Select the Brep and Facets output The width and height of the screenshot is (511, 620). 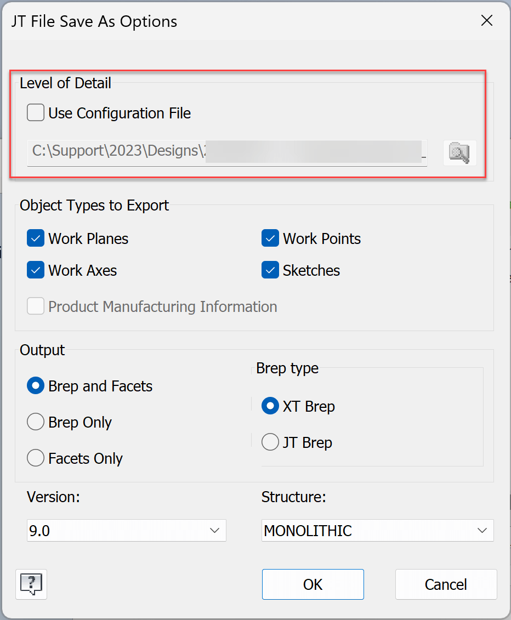pyautogui.click(x=35, y=385)
